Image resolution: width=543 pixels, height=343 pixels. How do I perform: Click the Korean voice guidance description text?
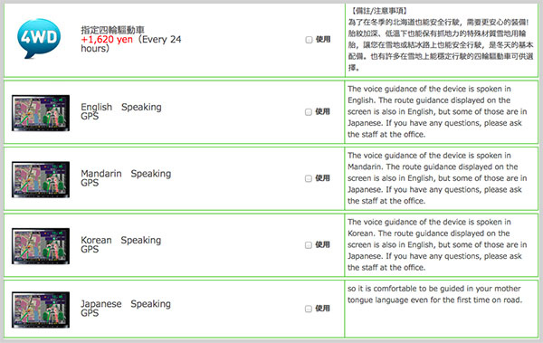[x=437, y=244]
